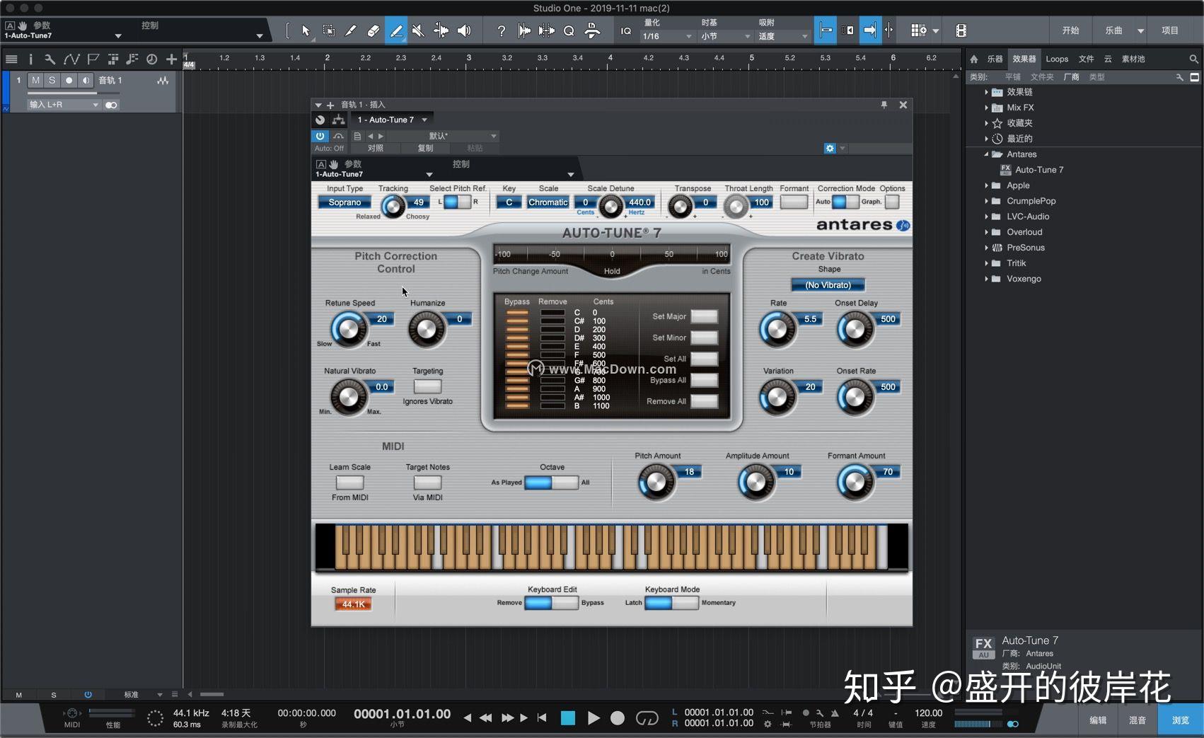Viewport: 1204px width, 738px height.
Task: Click the plugin window pin icon
Action: point(884,105)
